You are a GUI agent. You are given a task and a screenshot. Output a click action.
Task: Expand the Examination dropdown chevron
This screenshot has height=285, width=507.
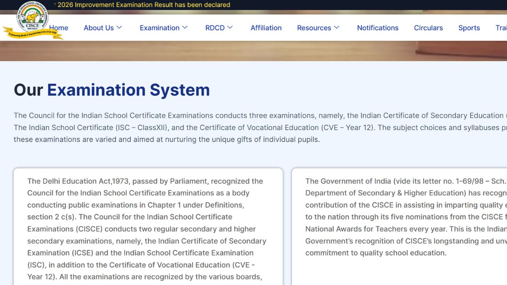pyautogui.click(x=185, y=27)
